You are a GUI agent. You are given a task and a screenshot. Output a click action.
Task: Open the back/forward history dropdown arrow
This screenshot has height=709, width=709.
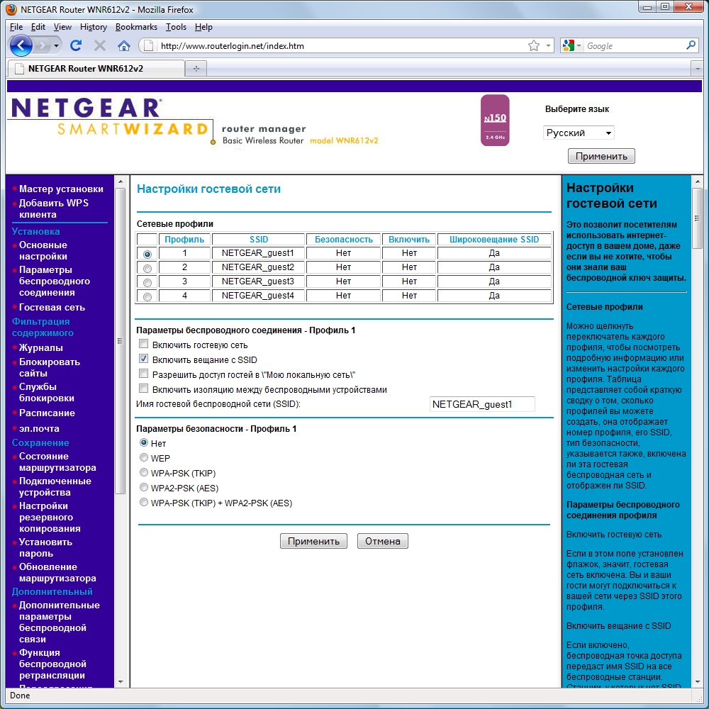(x=56, y=45)
